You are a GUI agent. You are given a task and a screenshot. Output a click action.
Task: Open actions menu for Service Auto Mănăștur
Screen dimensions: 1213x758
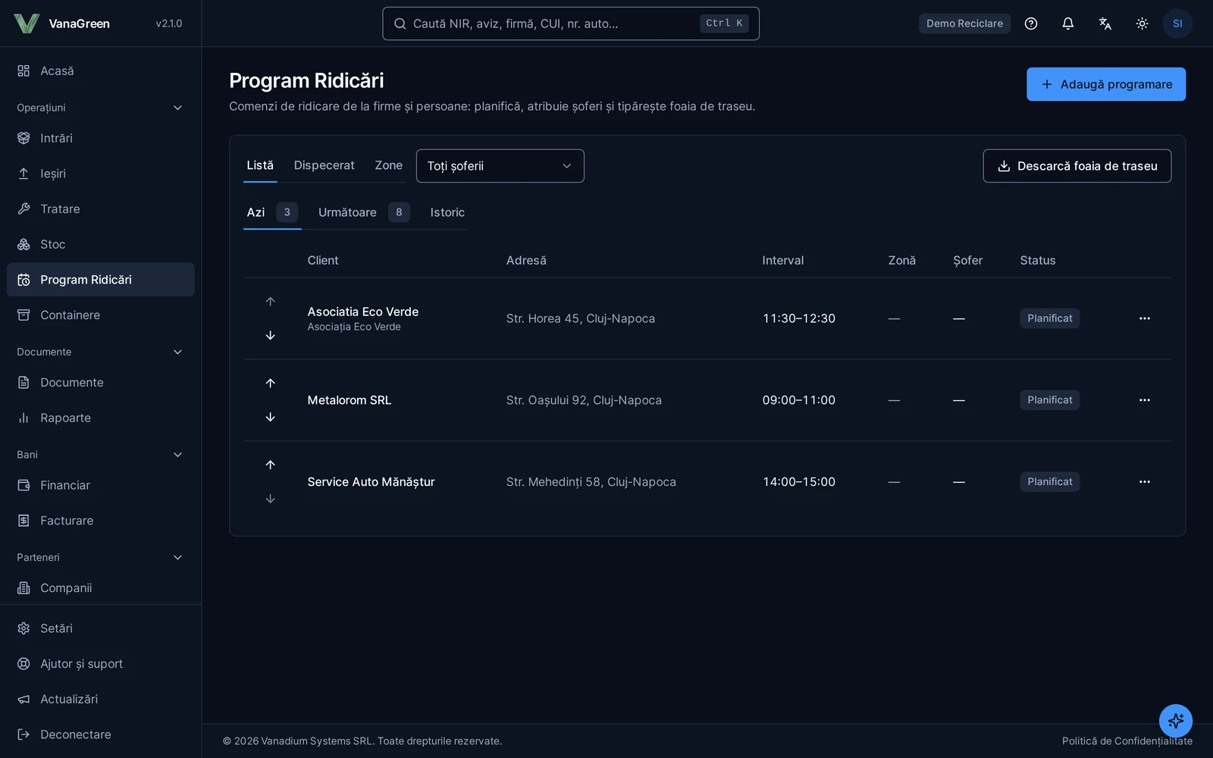click(1145, 482)
